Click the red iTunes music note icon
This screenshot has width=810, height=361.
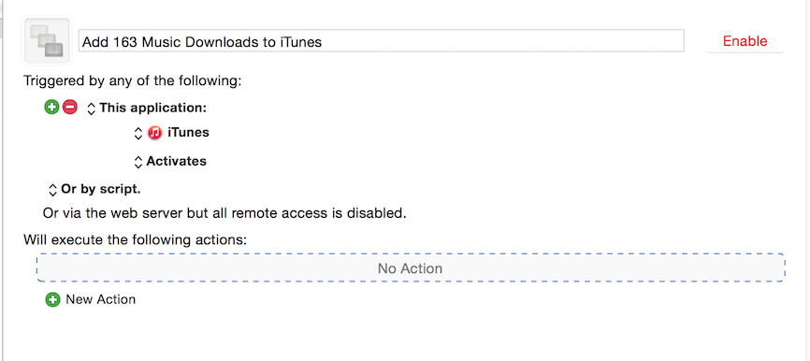pos(155,133)
